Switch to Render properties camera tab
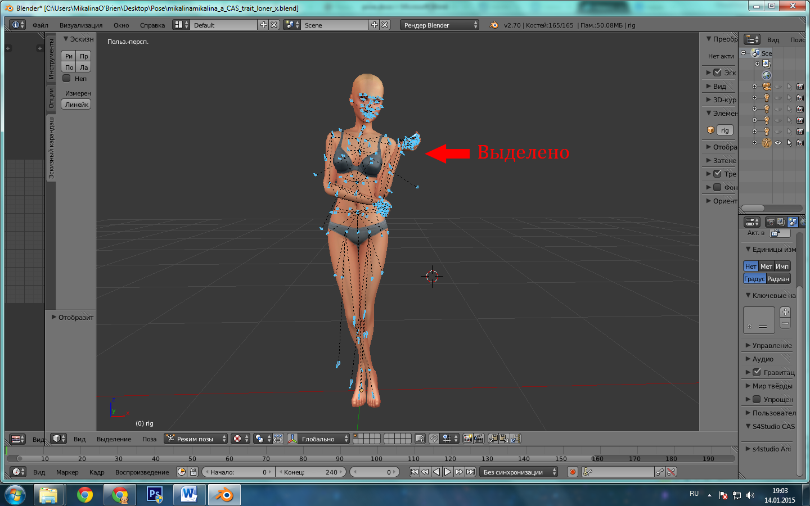 pyautogui.click(x=770, y=222)
